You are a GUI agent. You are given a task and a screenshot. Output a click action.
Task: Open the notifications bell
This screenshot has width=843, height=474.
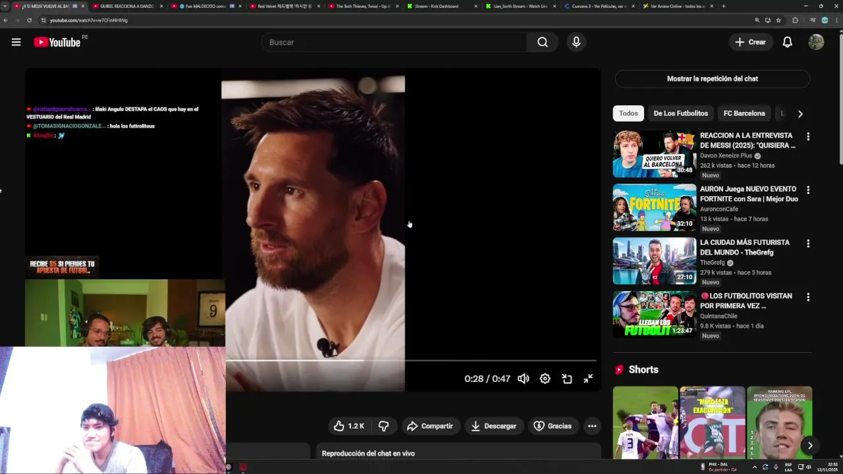(787, 42)
